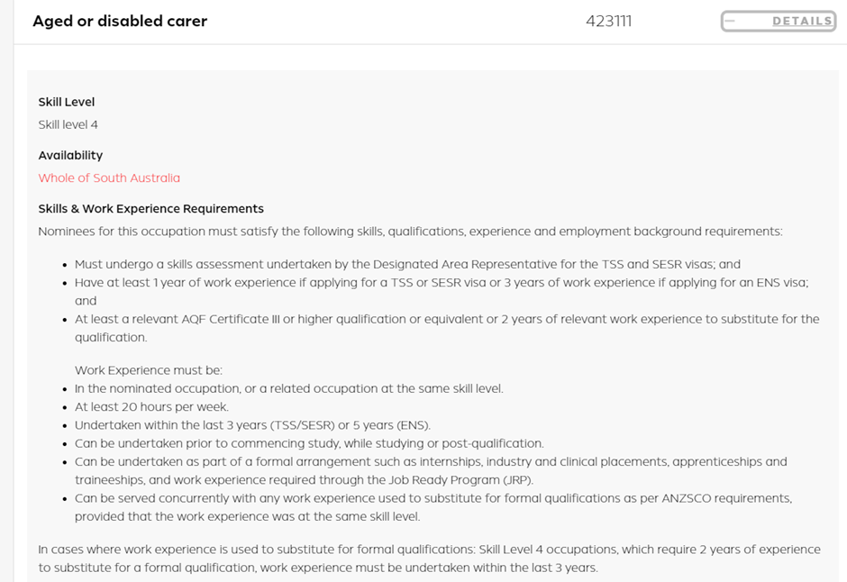Image resolution: width=847 pixels, height=582 pixels.
Task: Select the Aged or disabled carer heading
Action: tap(120, 21)
